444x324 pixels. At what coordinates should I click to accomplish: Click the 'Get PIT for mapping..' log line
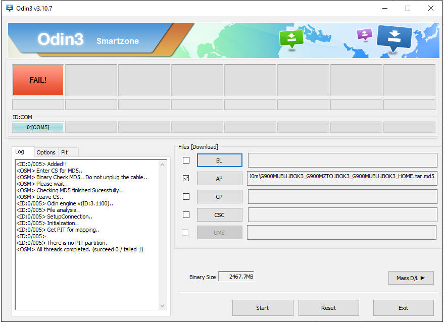tap(58, 230)
